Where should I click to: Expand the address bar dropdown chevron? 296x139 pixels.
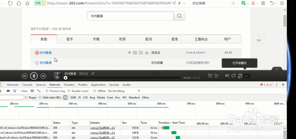pyautogui.click(x=185, y=3)
